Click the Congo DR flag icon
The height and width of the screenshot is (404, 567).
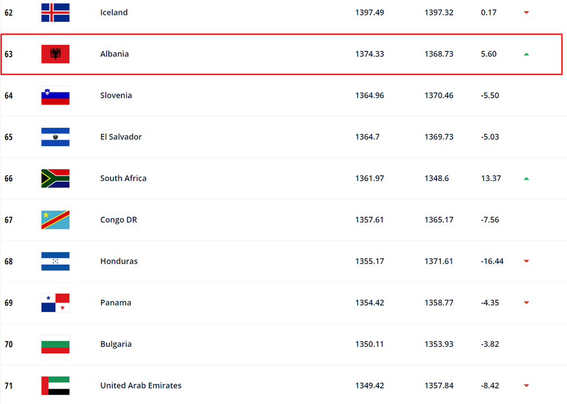click(56, 220)
